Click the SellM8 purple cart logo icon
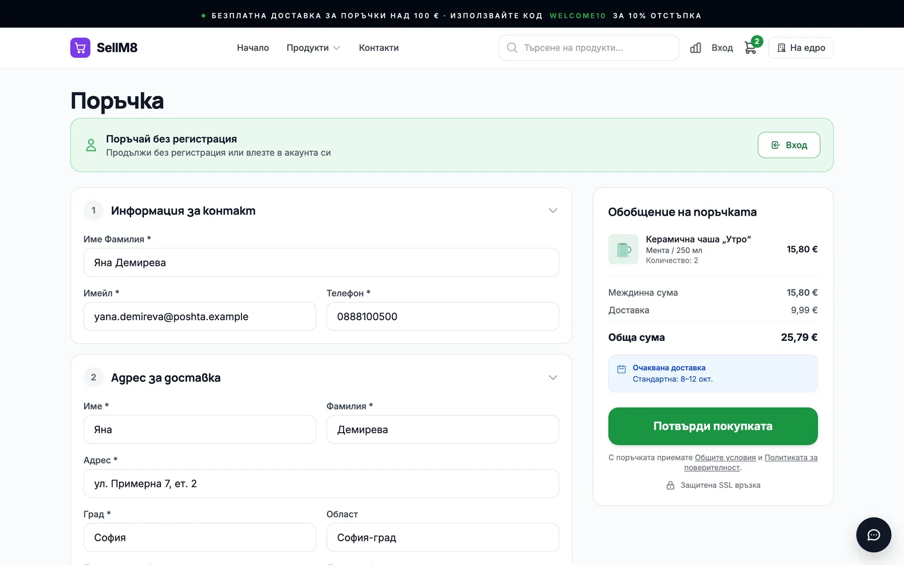 pyautogui.click(x=80, y=48)
